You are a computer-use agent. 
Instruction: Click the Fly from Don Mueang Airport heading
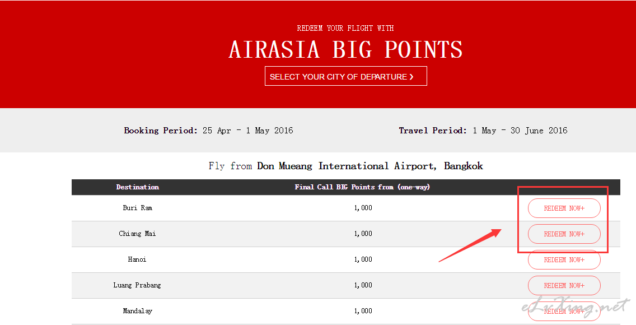pyautogui.click(x=346, y=166)
